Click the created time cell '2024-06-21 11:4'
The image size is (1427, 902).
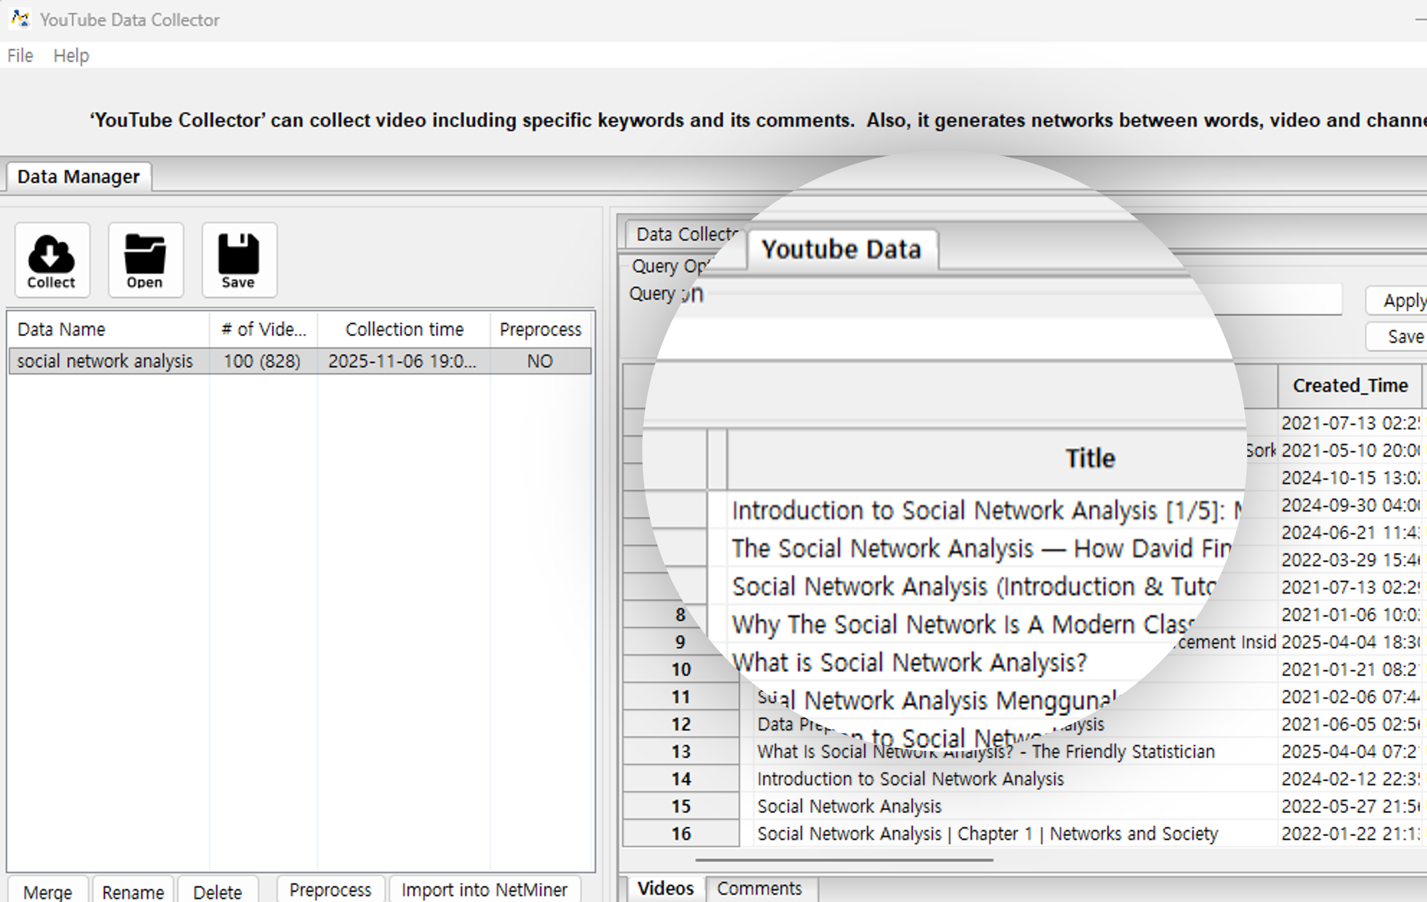(x=1350, y=533)
